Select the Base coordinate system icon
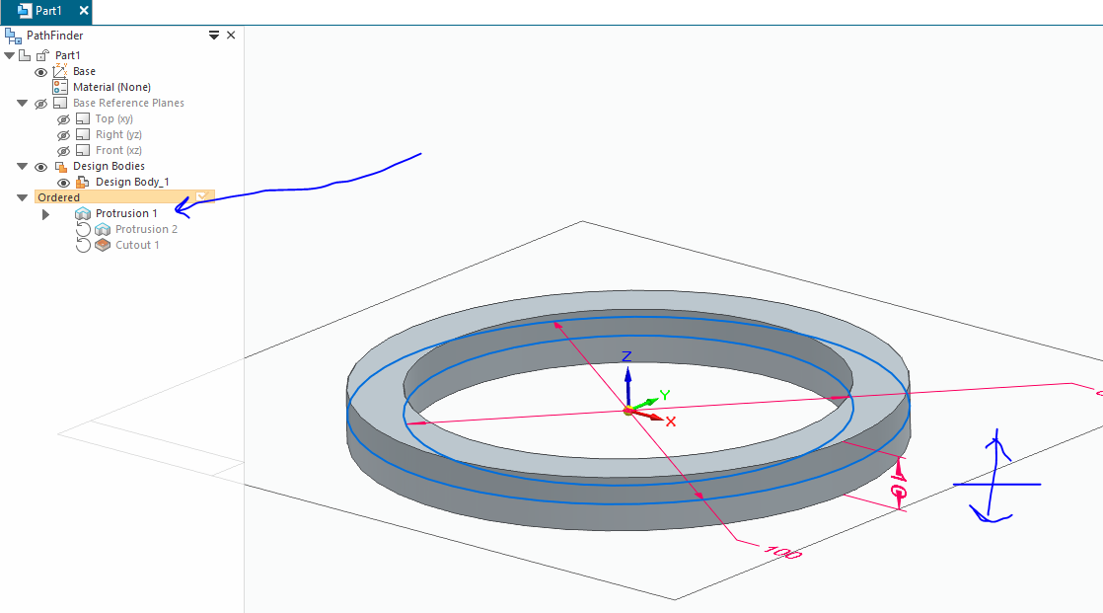 pos(60,70)
